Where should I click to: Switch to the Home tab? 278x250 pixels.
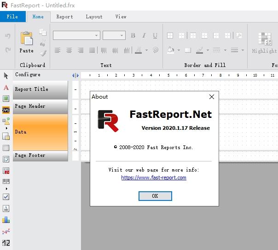(38, 17)
